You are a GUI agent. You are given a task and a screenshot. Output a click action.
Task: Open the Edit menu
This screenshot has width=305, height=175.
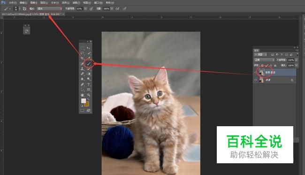(x=23, y=3)
